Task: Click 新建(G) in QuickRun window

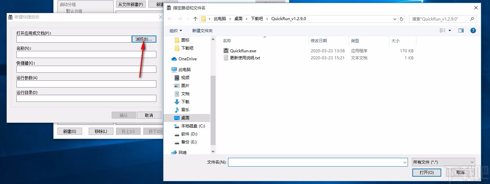Action: pyautogui.click(x=70, y=131)
